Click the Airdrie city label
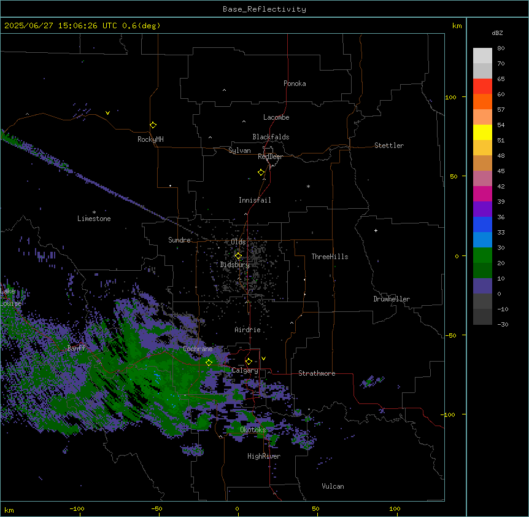Image resolution: width=529 pixels, height=517 pixels. [x=247, y=330]
